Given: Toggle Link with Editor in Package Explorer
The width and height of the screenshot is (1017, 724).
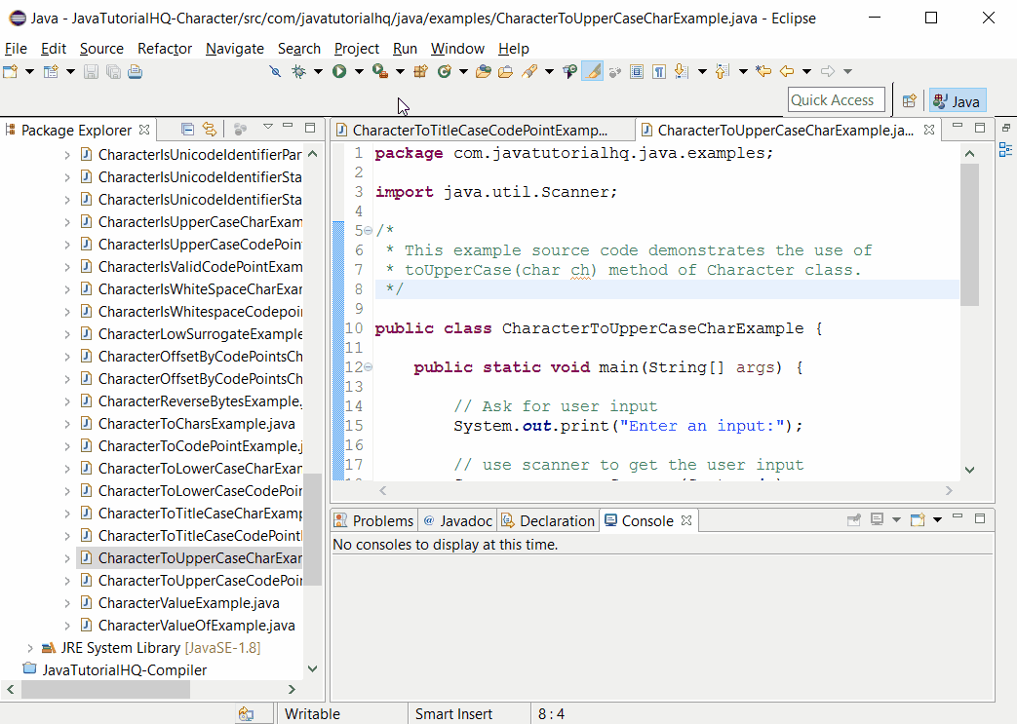Looking at the screenshot, I should click(210, 129).
